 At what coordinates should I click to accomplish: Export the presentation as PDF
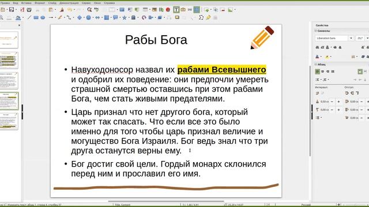coord(22,10)
